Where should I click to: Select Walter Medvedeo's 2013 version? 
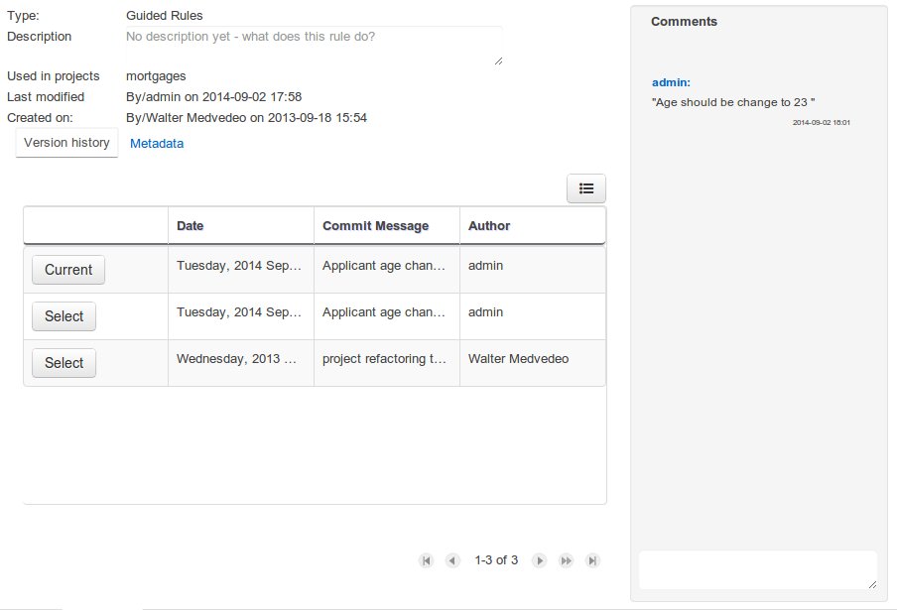coord(64,363)
